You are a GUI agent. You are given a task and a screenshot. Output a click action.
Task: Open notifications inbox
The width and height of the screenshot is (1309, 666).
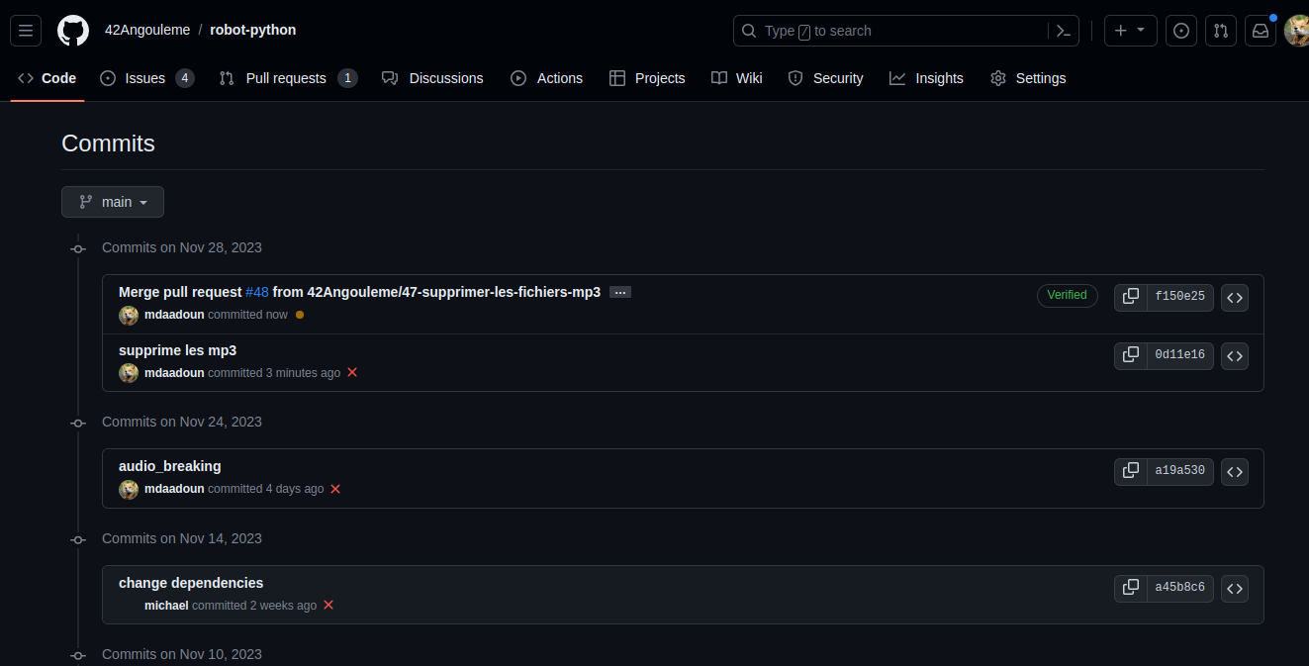(x=1261, y=31)
